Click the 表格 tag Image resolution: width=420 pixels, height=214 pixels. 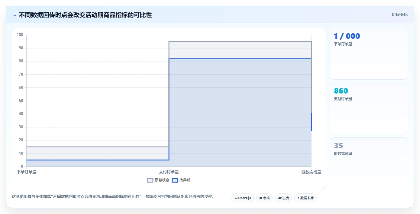click(x=264, y=198)
